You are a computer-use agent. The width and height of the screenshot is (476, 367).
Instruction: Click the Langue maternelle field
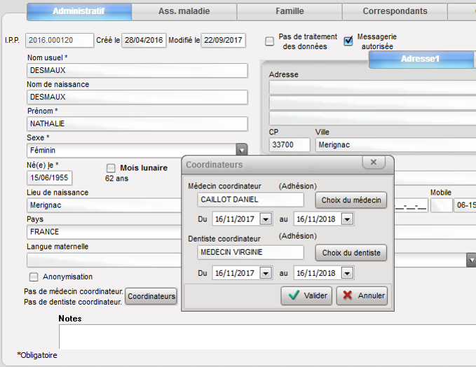[104, 261]
